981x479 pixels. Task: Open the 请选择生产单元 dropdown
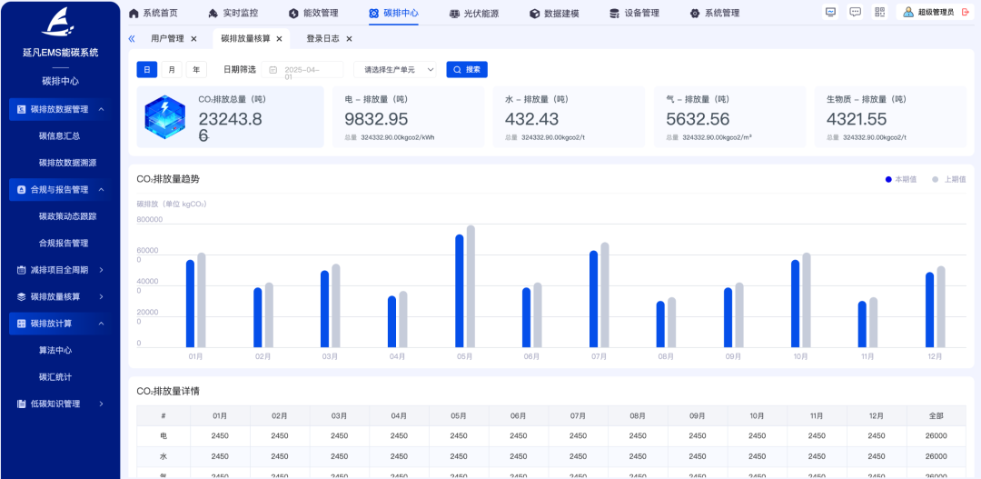396,70
